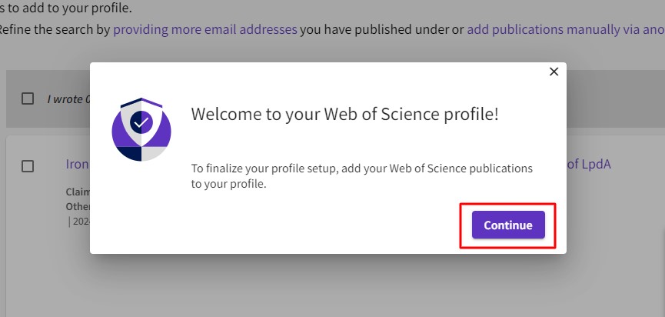Click the gray header bar right of dialog
665x317 pixels.
615,98
